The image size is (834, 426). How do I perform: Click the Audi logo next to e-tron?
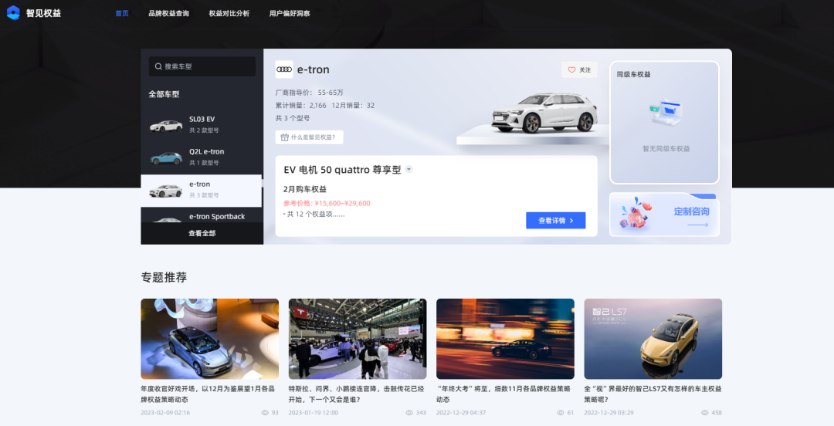click(284, 69)
